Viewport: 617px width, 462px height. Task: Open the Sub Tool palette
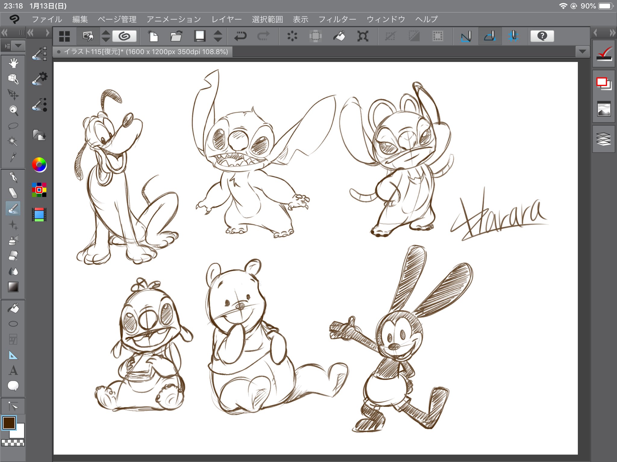tap(39, 54)
